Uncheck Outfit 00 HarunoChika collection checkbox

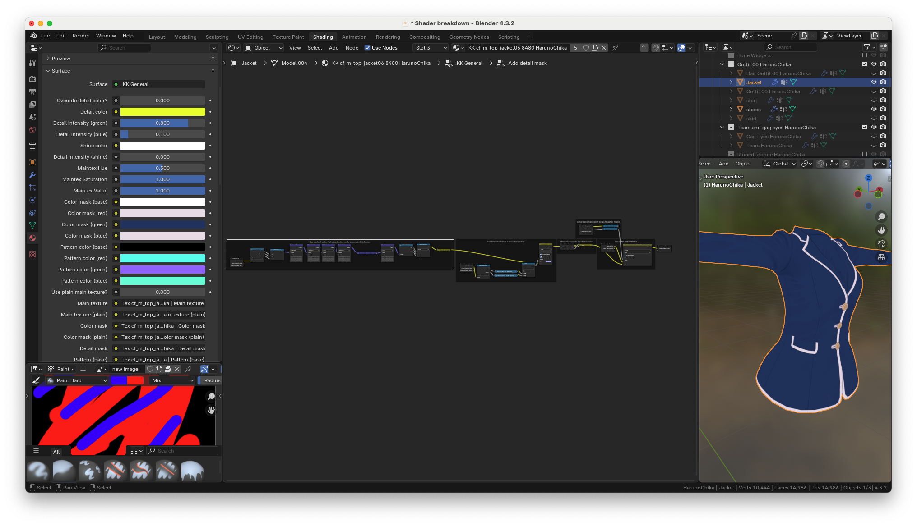865,64
